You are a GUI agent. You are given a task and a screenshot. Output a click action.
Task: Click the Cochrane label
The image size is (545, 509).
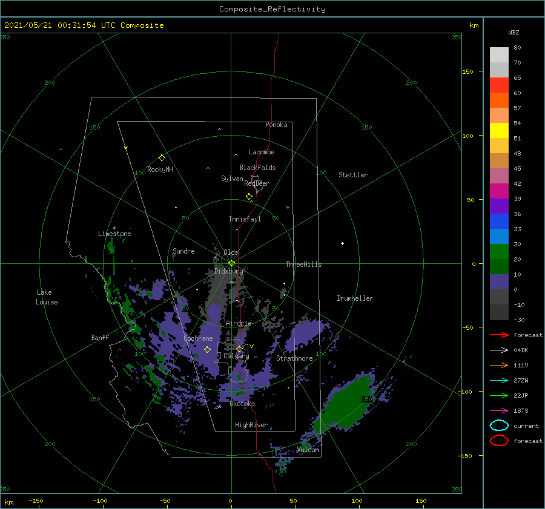(198, 338)
